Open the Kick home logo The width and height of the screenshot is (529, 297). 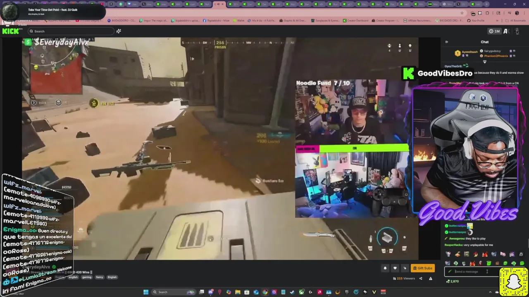coord(11,31)
